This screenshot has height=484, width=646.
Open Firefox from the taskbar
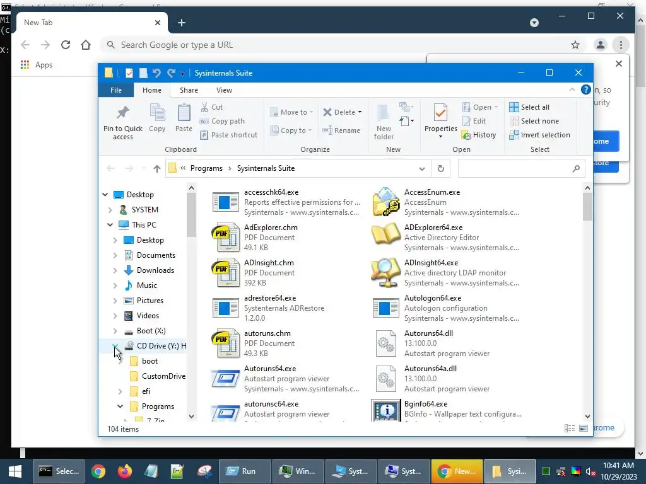124,471
